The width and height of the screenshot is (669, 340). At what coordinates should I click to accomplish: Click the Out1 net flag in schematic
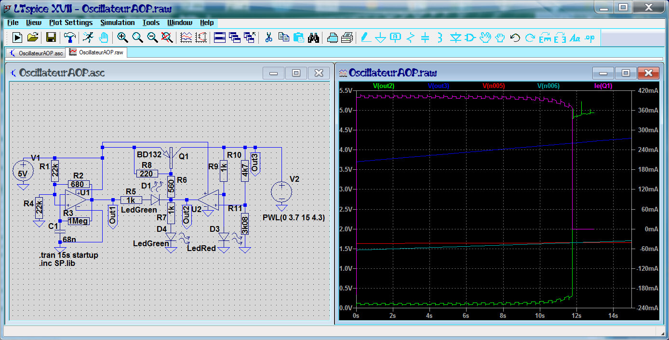coord(112,214)
